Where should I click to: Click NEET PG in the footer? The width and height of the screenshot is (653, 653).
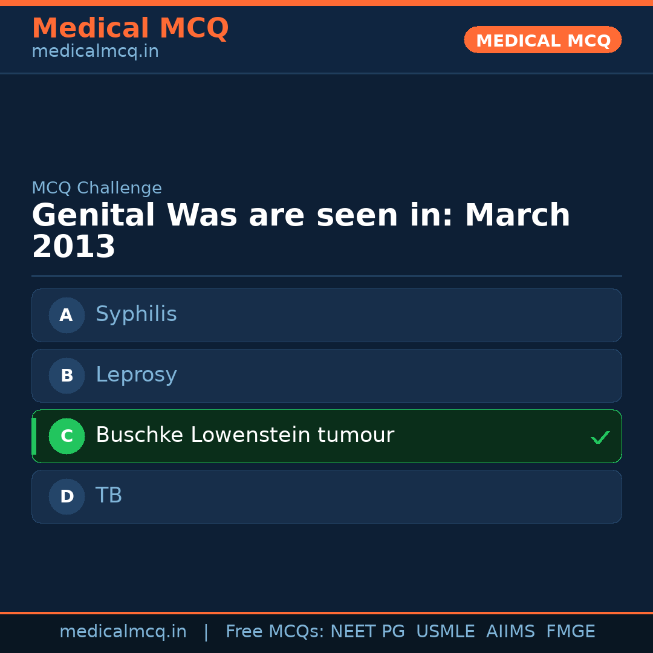pos(368,632)
